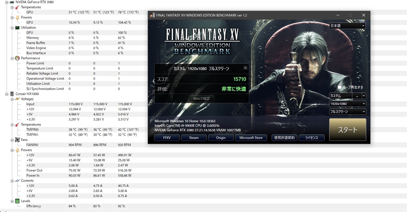This screenshot has width=407, height=212.
Task: Click the Fans icon
Action: click(17, 140)
